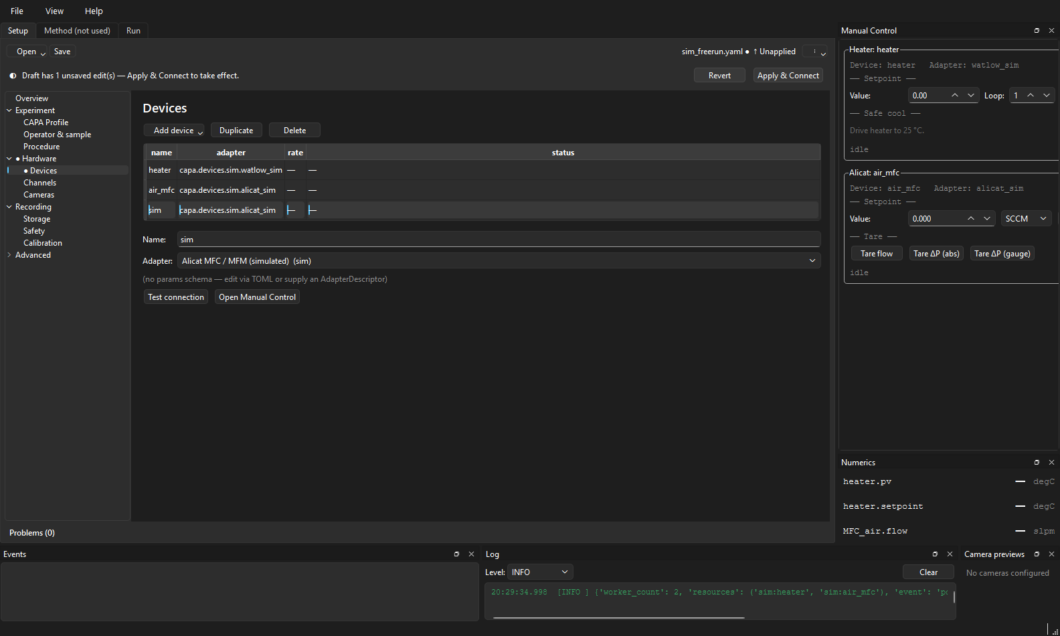This screenshot has width=1060, height=636.
Task: Click the Problems (0) status label
Action: point(32,533)
